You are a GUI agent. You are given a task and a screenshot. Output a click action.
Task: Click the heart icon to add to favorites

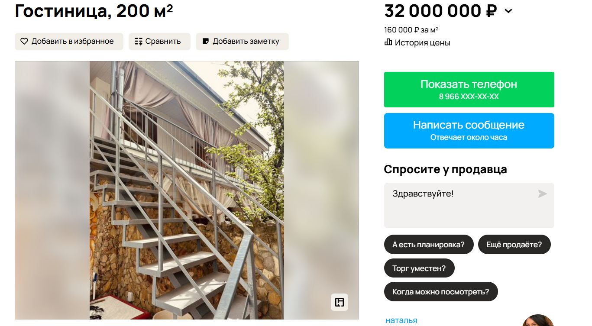(24, 42)
